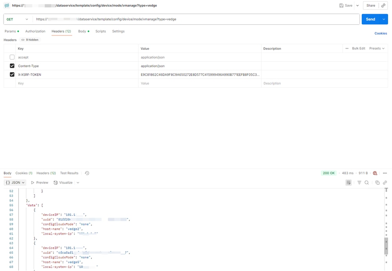
Task: Switch to the Authorization tab
Action: pos(35,31)
